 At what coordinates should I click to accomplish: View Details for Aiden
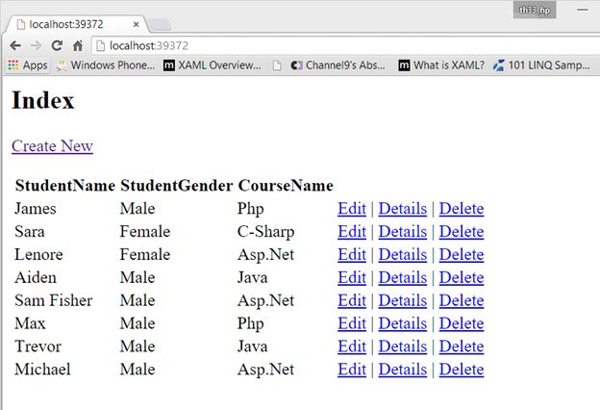click(x=403, y=278)
